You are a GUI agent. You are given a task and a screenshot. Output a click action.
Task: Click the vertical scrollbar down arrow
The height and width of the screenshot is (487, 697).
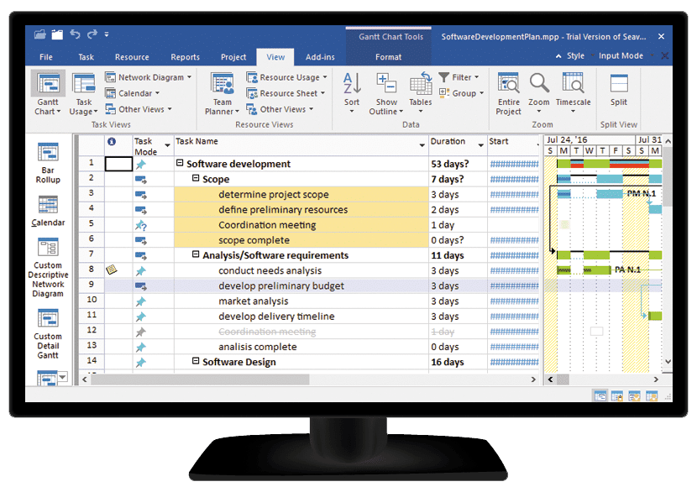(668, 362)
